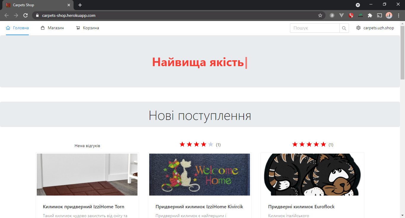Open a new browser tab
Viewport: 405px width, 218px height.
click(x=80, y=5)
